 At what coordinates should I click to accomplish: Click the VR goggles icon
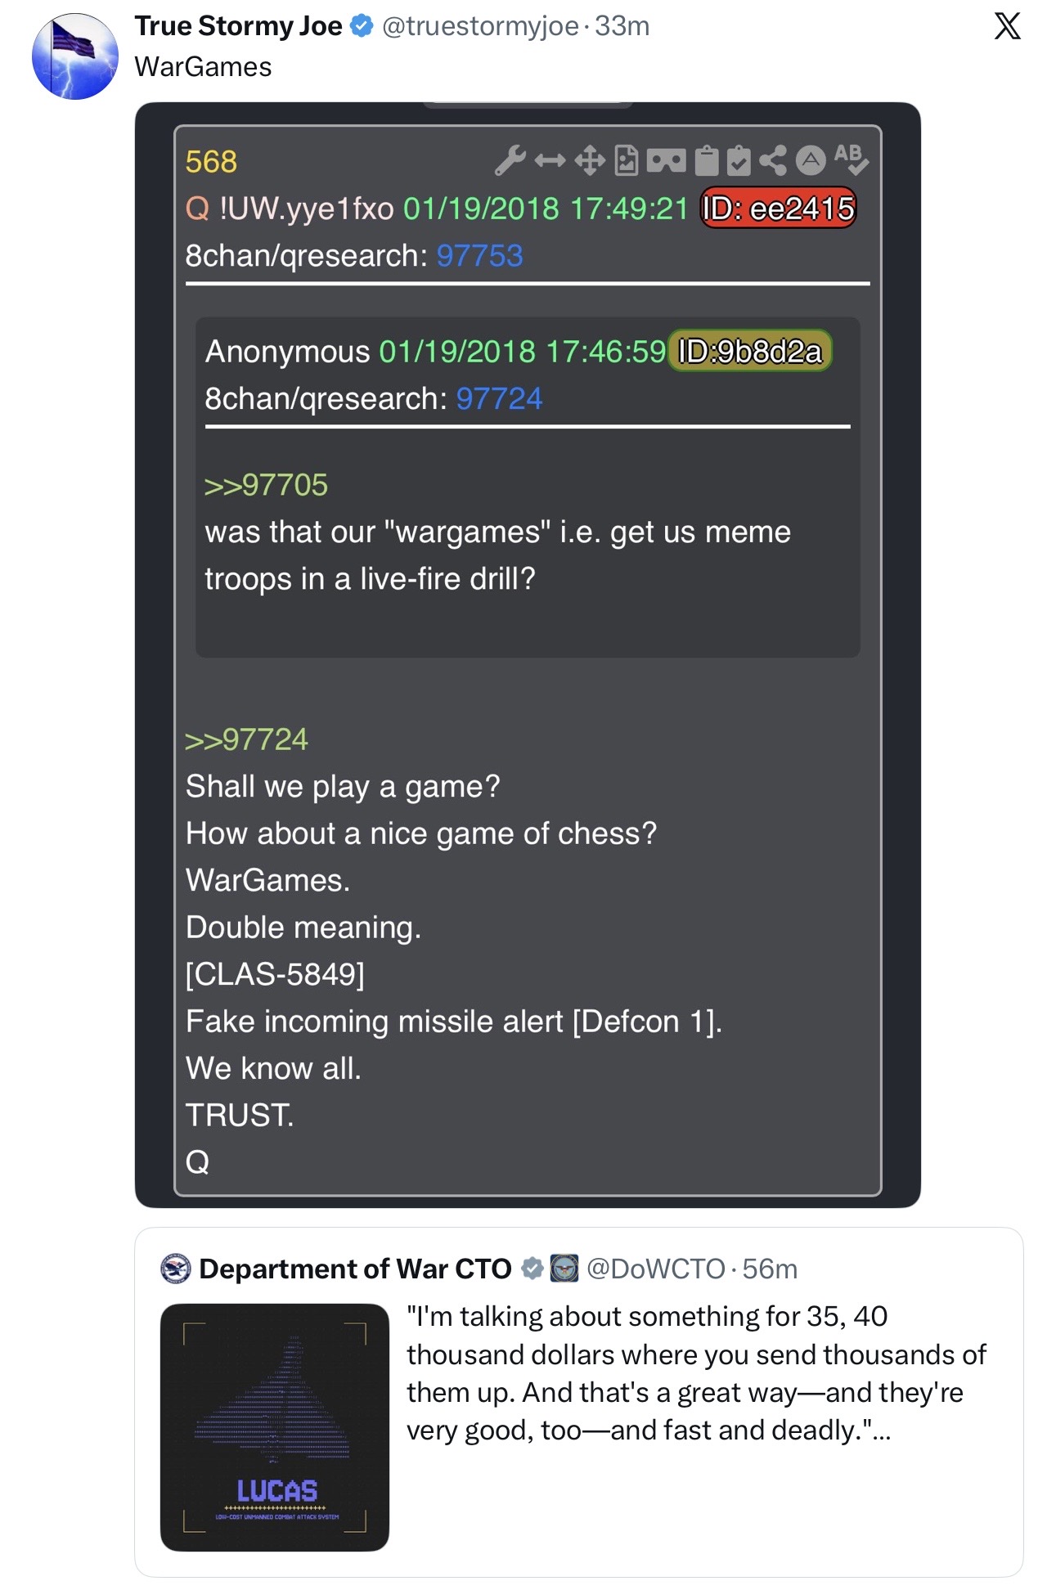666,161
